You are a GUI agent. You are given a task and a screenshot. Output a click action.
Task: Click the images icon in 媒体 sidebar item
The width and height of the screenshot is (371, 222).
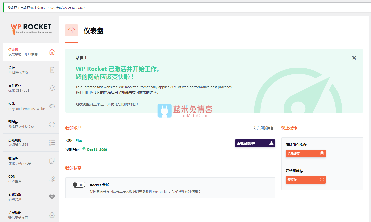tap(52, 106)
